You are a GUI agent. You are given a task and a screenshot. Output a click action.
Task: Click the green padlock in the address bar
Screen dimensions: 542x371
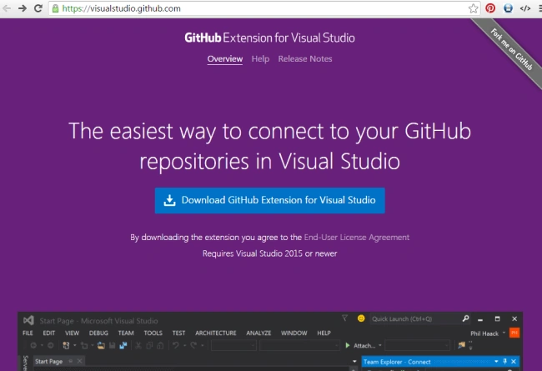point(55,8)
